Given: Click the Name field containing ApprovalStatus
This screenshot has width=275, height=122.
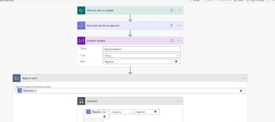Looking at the screenshot, I should click(142, 49).
